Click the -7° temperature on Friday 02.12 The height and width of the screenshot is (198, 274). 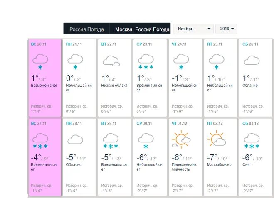point(212,157)
